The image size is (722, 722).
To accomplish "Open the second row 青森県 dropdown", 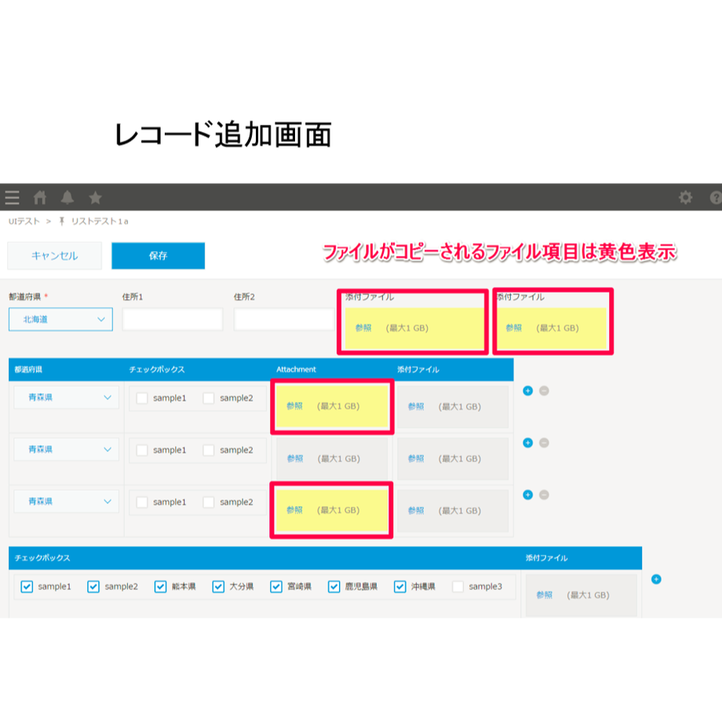I will [x=66, y=450].
